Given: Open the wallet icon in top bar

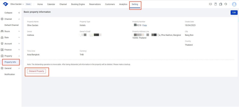Looking at the screenshot, I should coord(221,4).
